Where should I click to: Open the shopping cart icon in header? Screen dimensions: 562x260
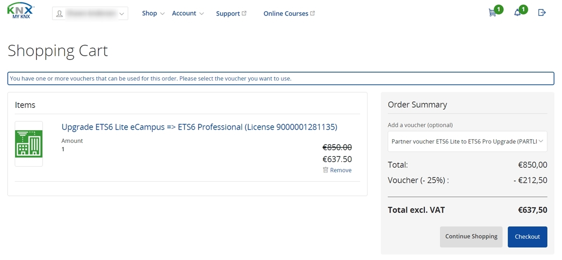[x=492, y=13]
